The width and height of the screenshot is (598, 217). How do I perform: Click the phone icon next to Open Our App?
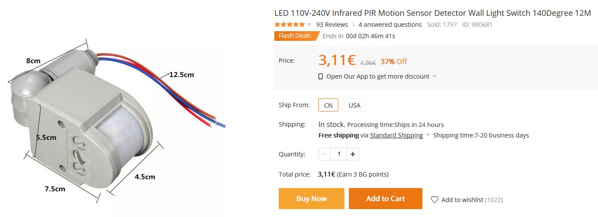coord(321,76)
